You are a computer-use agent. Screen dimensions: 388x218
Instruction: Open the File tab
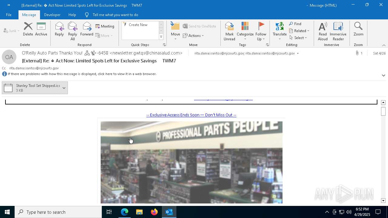coord(9,15)
